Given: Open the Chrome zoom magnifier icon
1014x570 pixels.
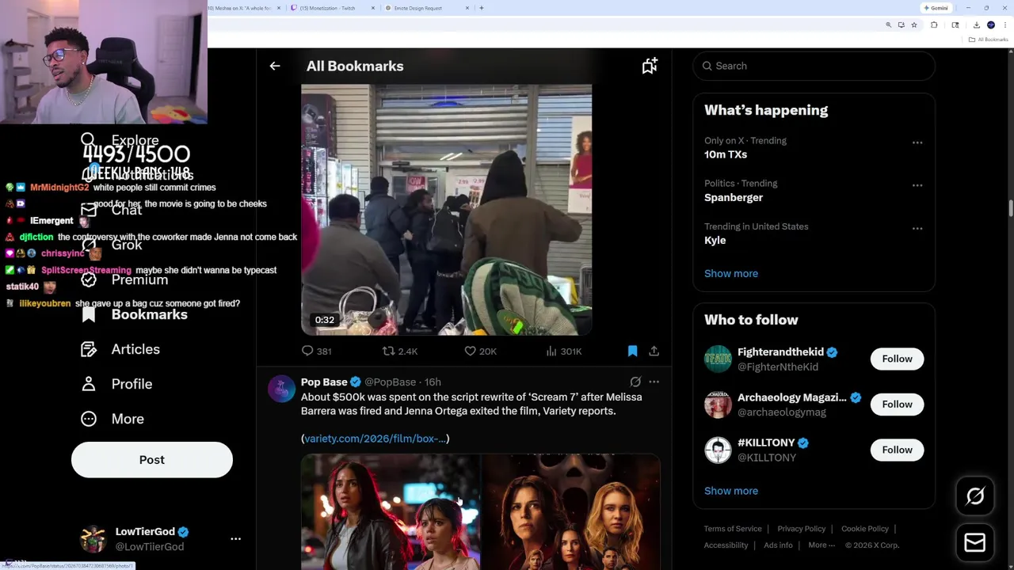Looking at the screenshot, I should coord(888,25).
